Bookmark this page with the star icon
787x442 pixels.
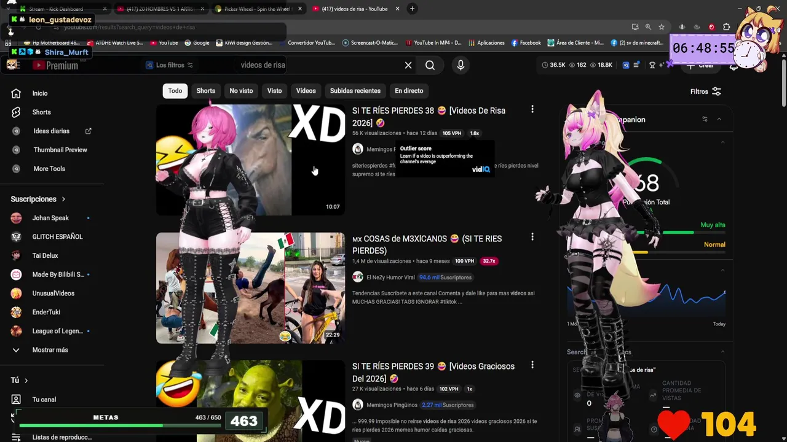(662, 27)
